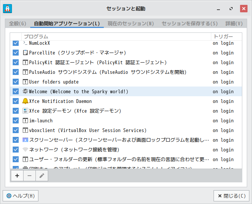Uncheck the NumLockX checkbox

(16, 43)
